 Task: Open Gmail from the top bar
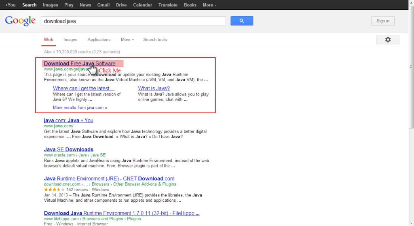(x=103, y=5)
